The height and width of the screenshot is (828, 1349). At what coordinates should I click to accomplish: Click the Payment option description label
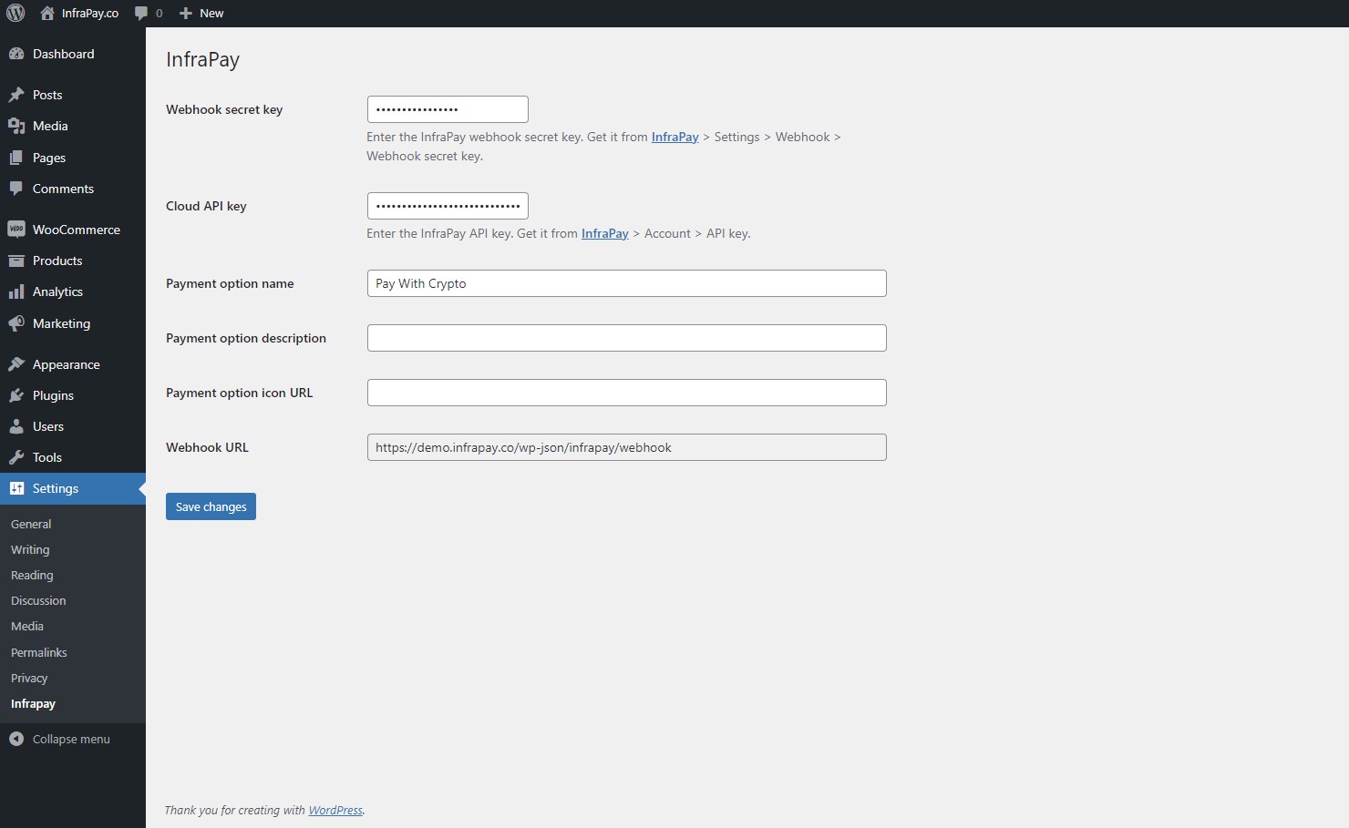pyautogui.click(x=246, y=338)
